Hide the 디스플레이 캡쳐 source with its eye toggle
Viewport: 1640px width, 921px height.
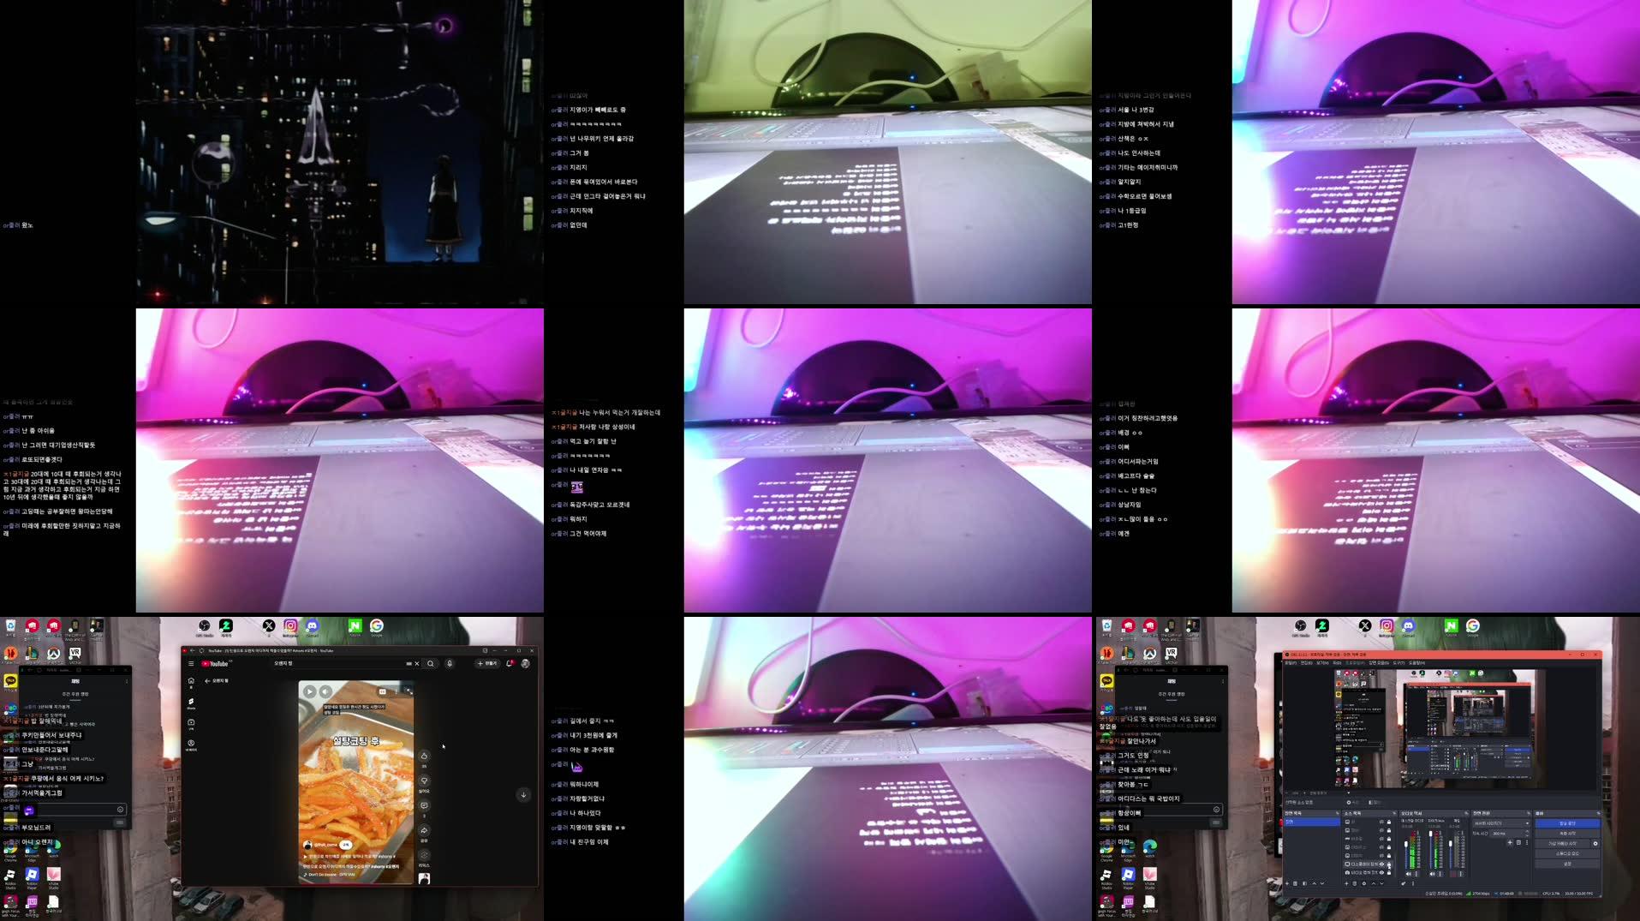[1383, 864]
